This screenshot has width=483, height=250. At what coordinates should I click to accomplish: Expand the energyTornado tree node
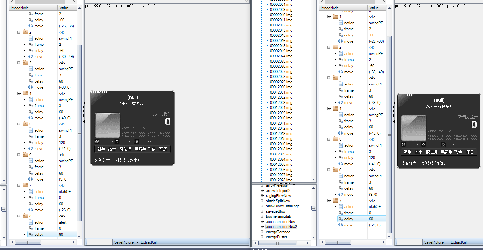point(262,232)
